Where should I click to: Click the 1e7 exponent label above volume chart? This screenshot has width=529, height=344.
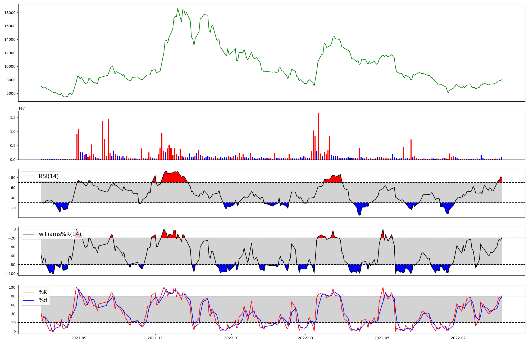22,108
